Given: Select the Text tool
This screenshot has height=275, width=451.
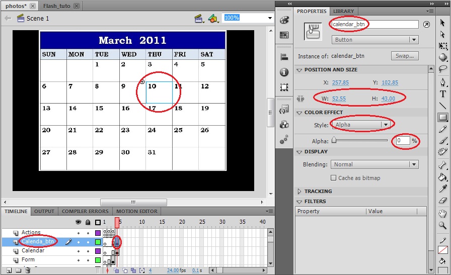Looking at the screenshot, I should tap(443, 94).
